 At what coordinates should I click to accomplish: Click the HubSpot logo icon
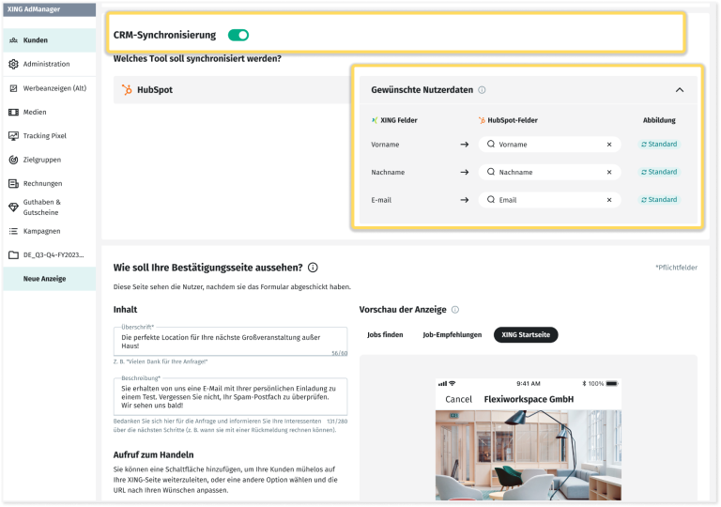pyautogui.click(x=127, y=90)
